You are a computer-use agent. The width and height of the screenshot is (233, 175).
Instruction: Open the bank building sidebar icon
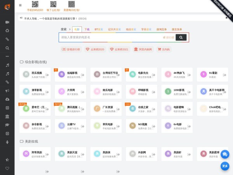(7, 116)
